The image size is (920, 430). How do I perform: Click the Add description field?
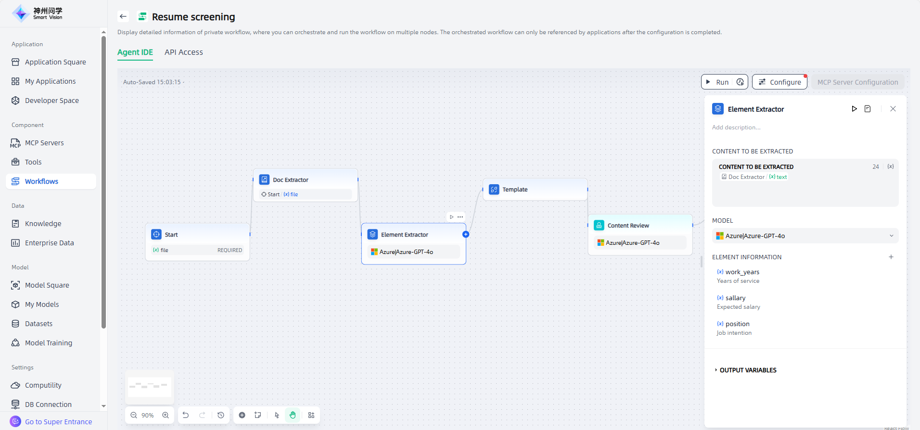pos(736,127)
